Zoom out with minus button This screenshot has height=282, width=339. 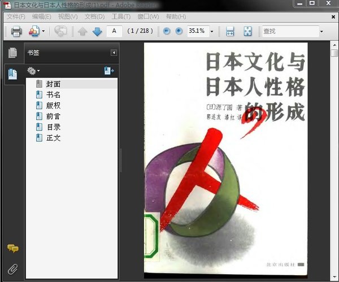[x=167, y=31]
